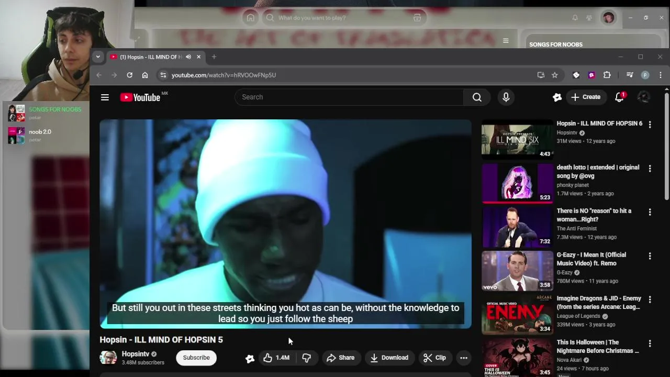Open ILL MIND OF HOPSIN 6 thumbnail
This screenshot has width=670, height=377.
[x=517, y=139]
